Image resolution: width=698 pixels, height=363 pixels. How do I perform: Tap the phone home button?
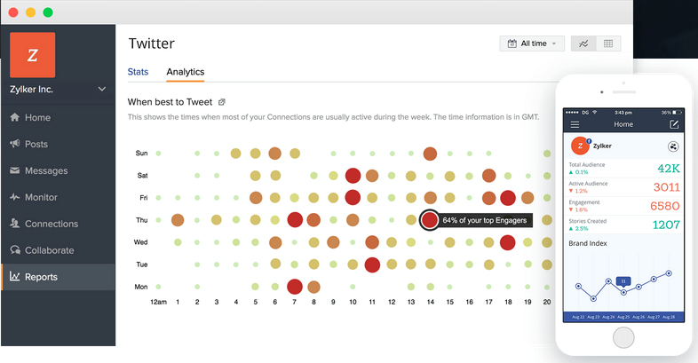coord(623,337)
